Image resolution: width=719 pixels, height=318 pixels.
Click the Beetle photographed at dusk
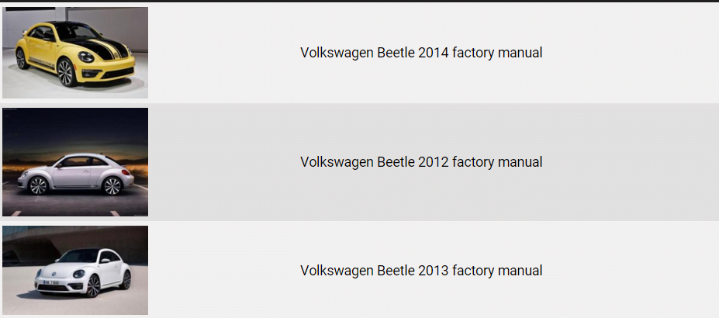(x=74, y=162)
